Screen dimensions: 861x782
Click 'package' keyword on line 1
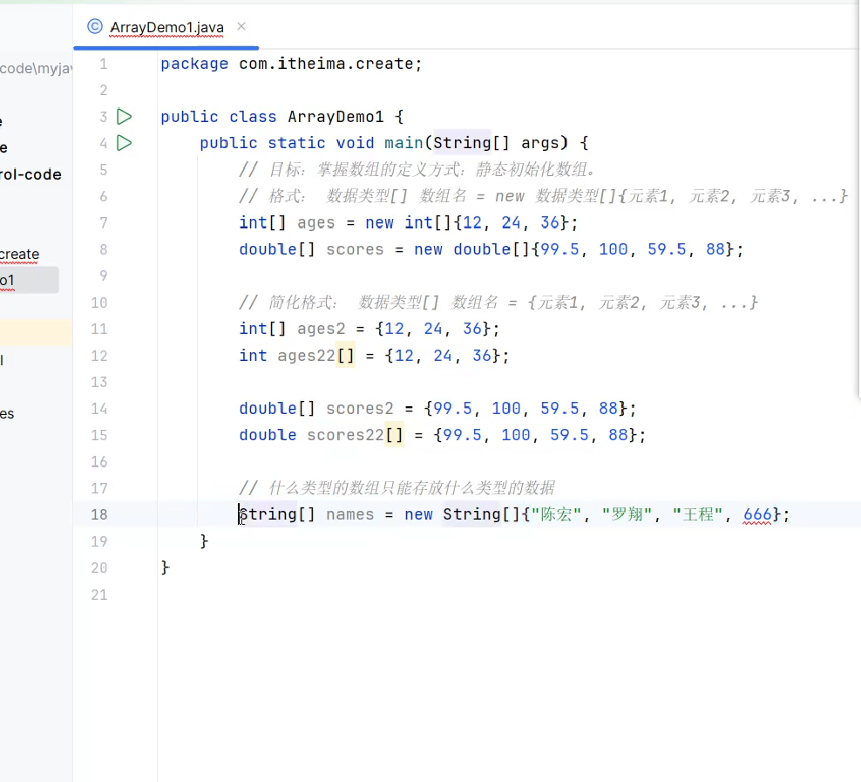[194, 64]
